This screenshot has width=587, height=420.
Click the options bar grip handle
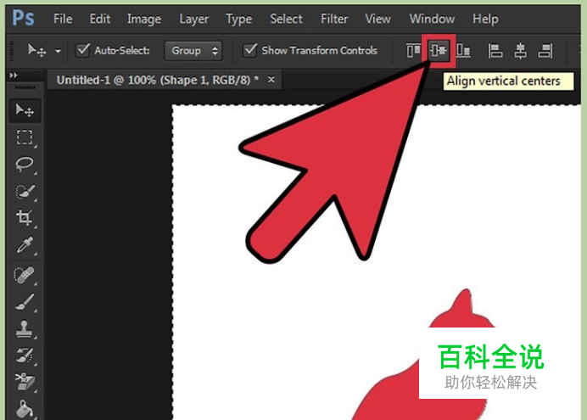tap(12, 51)
